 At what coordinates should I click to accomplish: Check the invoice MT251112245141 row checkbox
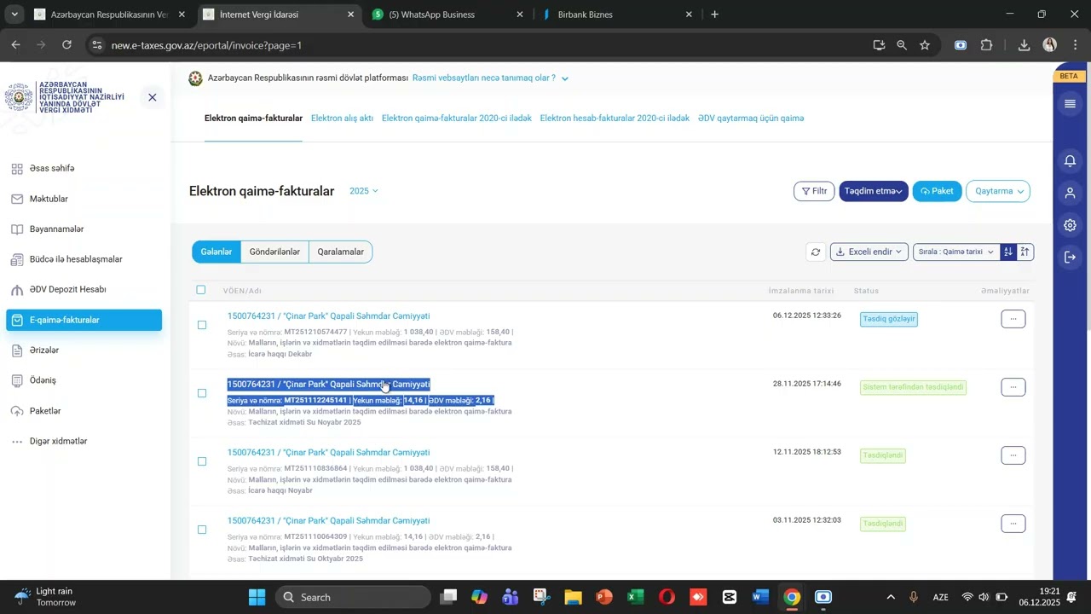(202, 393)
